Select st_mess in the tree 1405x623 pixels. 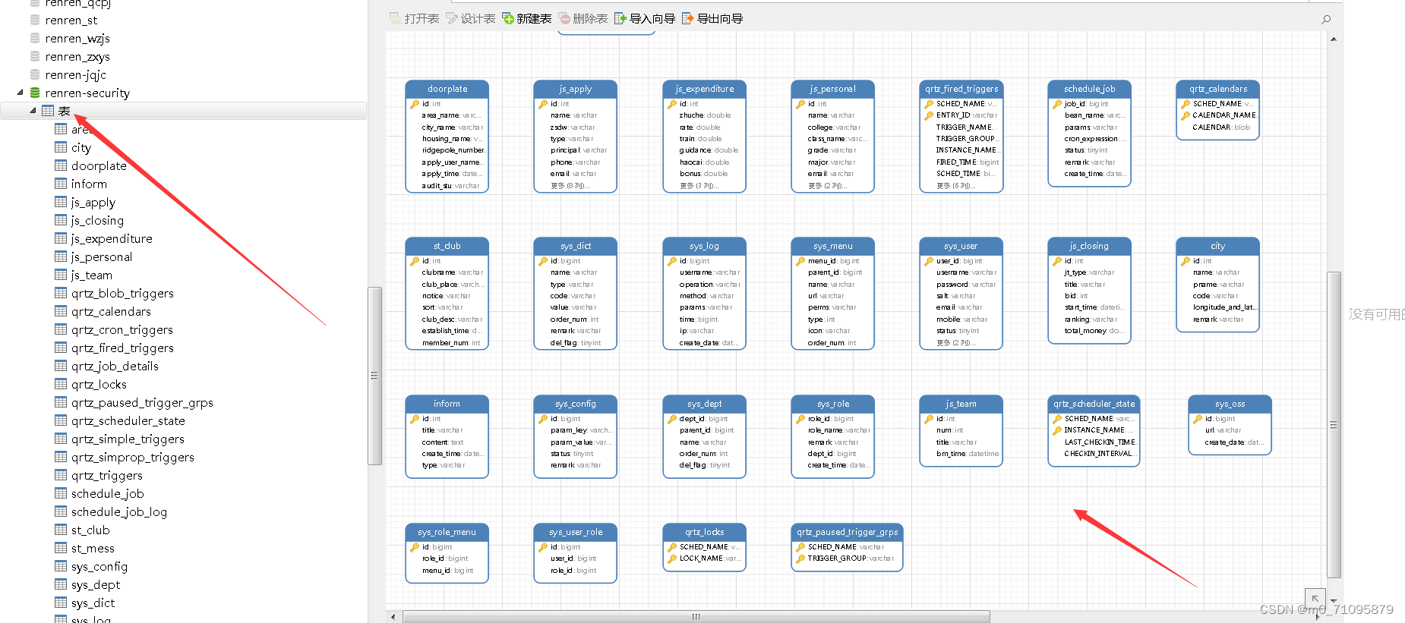(93, 548)
